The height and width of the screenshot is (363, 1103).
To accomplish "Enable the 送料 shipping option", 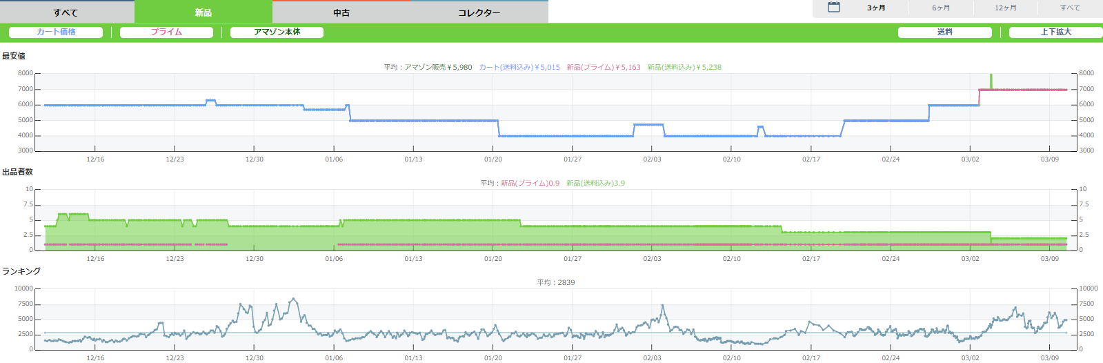I will tap(944, 32).
